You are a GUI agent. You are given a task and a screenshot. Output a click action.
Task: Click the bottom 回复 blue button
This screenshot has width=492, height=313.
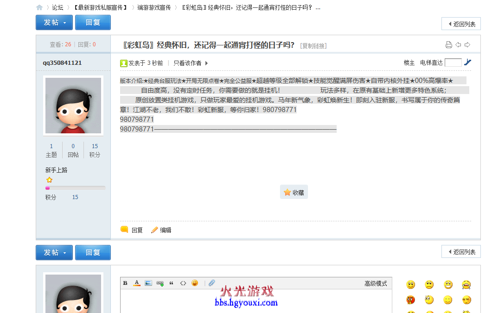(x=93, y=252)
